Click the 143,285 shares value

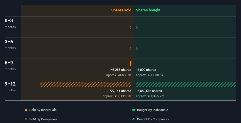(120, 70)
